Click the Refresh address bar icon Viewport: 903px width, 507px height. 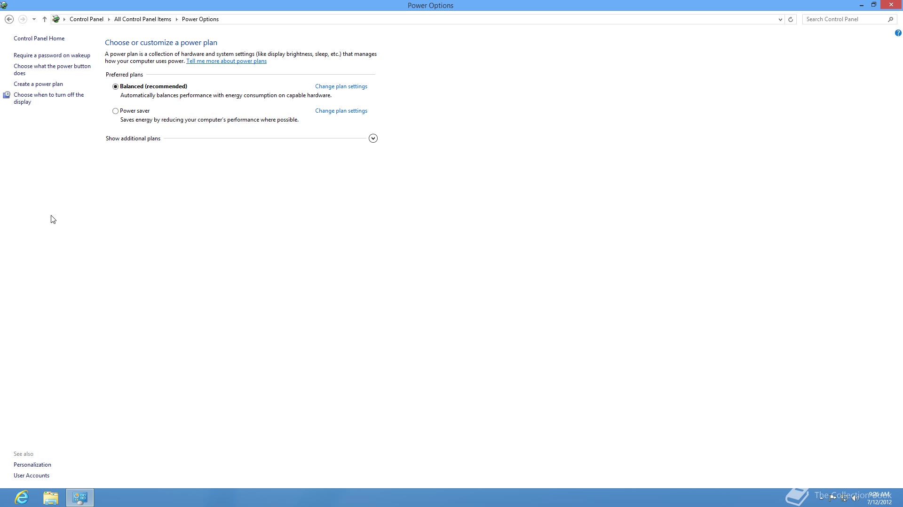[791, 19]
